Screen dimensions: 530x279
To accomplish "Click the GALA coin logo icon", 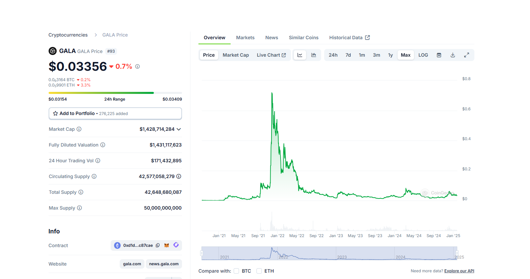I will tap(52, 51).
